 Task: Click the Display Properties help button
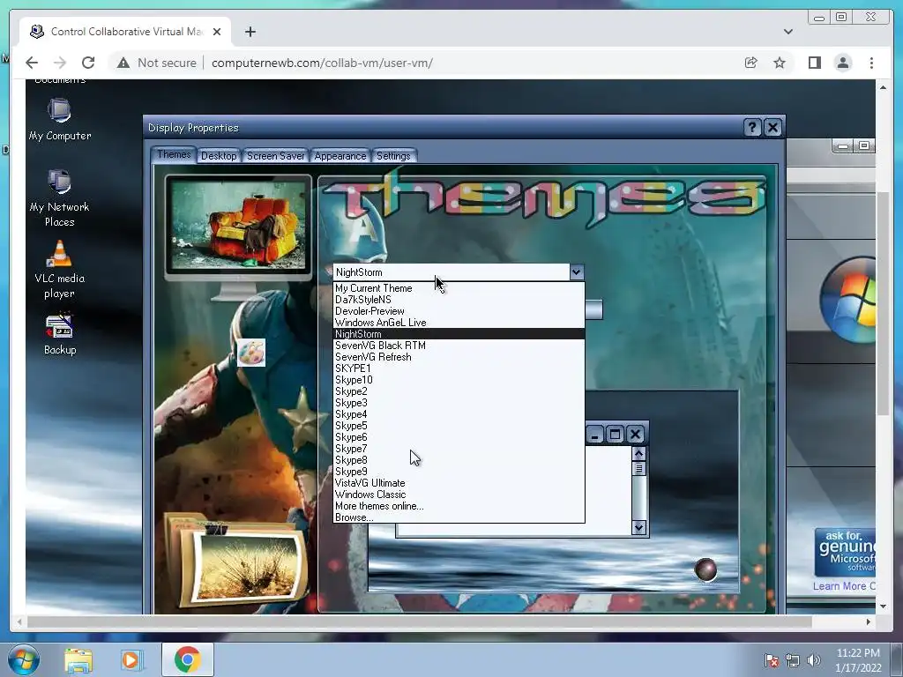(x=752, y=127)
